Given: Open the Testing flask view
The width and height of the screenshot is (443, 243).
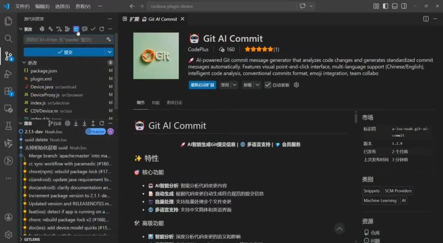Looking at the screenshot, I should [8, 126].
